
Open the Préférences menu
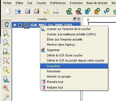point(58,3)
